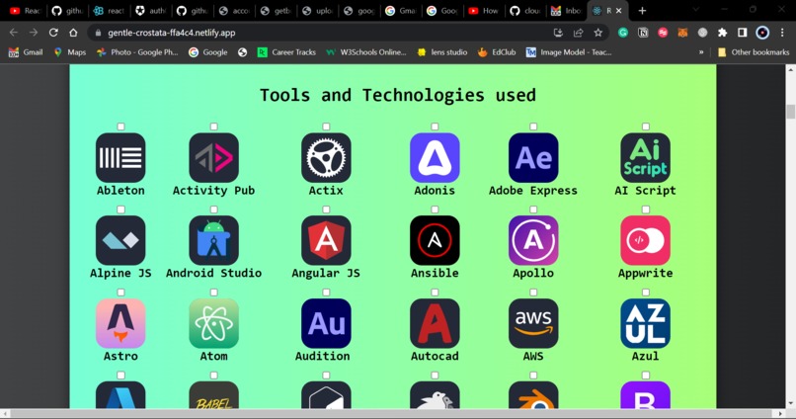
Task: Open the Other bookmarks folder
Action: (x=754, y=51)
